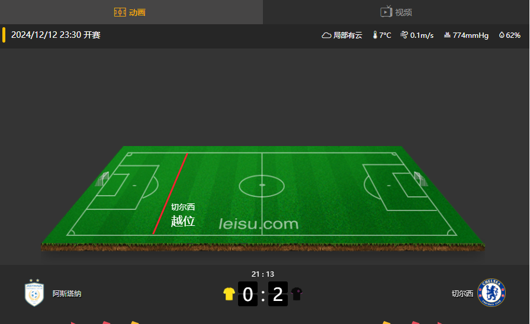Switch to the 动画 animation tab
This screenshot has width=530, height=324.
coord(131,12)
